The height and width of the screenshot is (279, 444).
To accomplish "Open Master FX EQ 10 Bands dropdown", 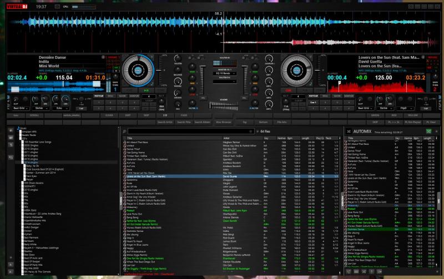I will click(x=225, y=74).
